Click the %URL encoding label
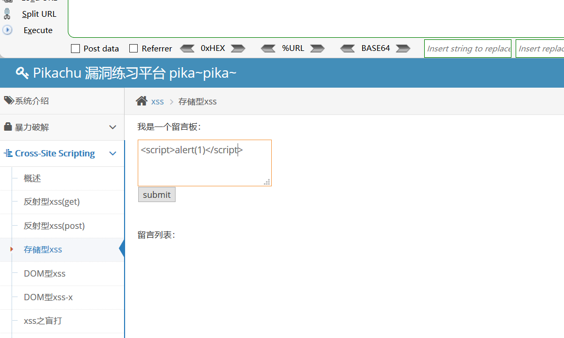Screen dimensions: 564x338 pos(293,48)
